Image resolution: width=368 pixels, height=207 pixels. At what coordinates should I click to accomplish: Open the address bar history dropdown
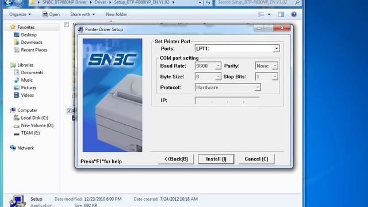point(200,2)
